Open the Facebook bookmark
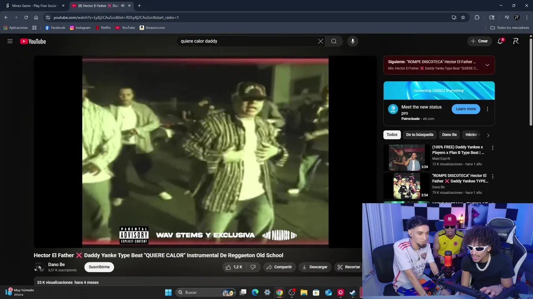The width and height of the screenshot is (533, 299). click(x=55, y=28)
